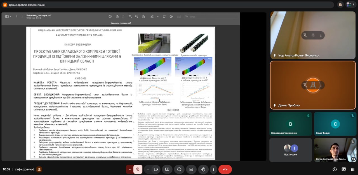
Task: Click the picture-in-picture icon on Дмитренко tile
Action: 353,159
